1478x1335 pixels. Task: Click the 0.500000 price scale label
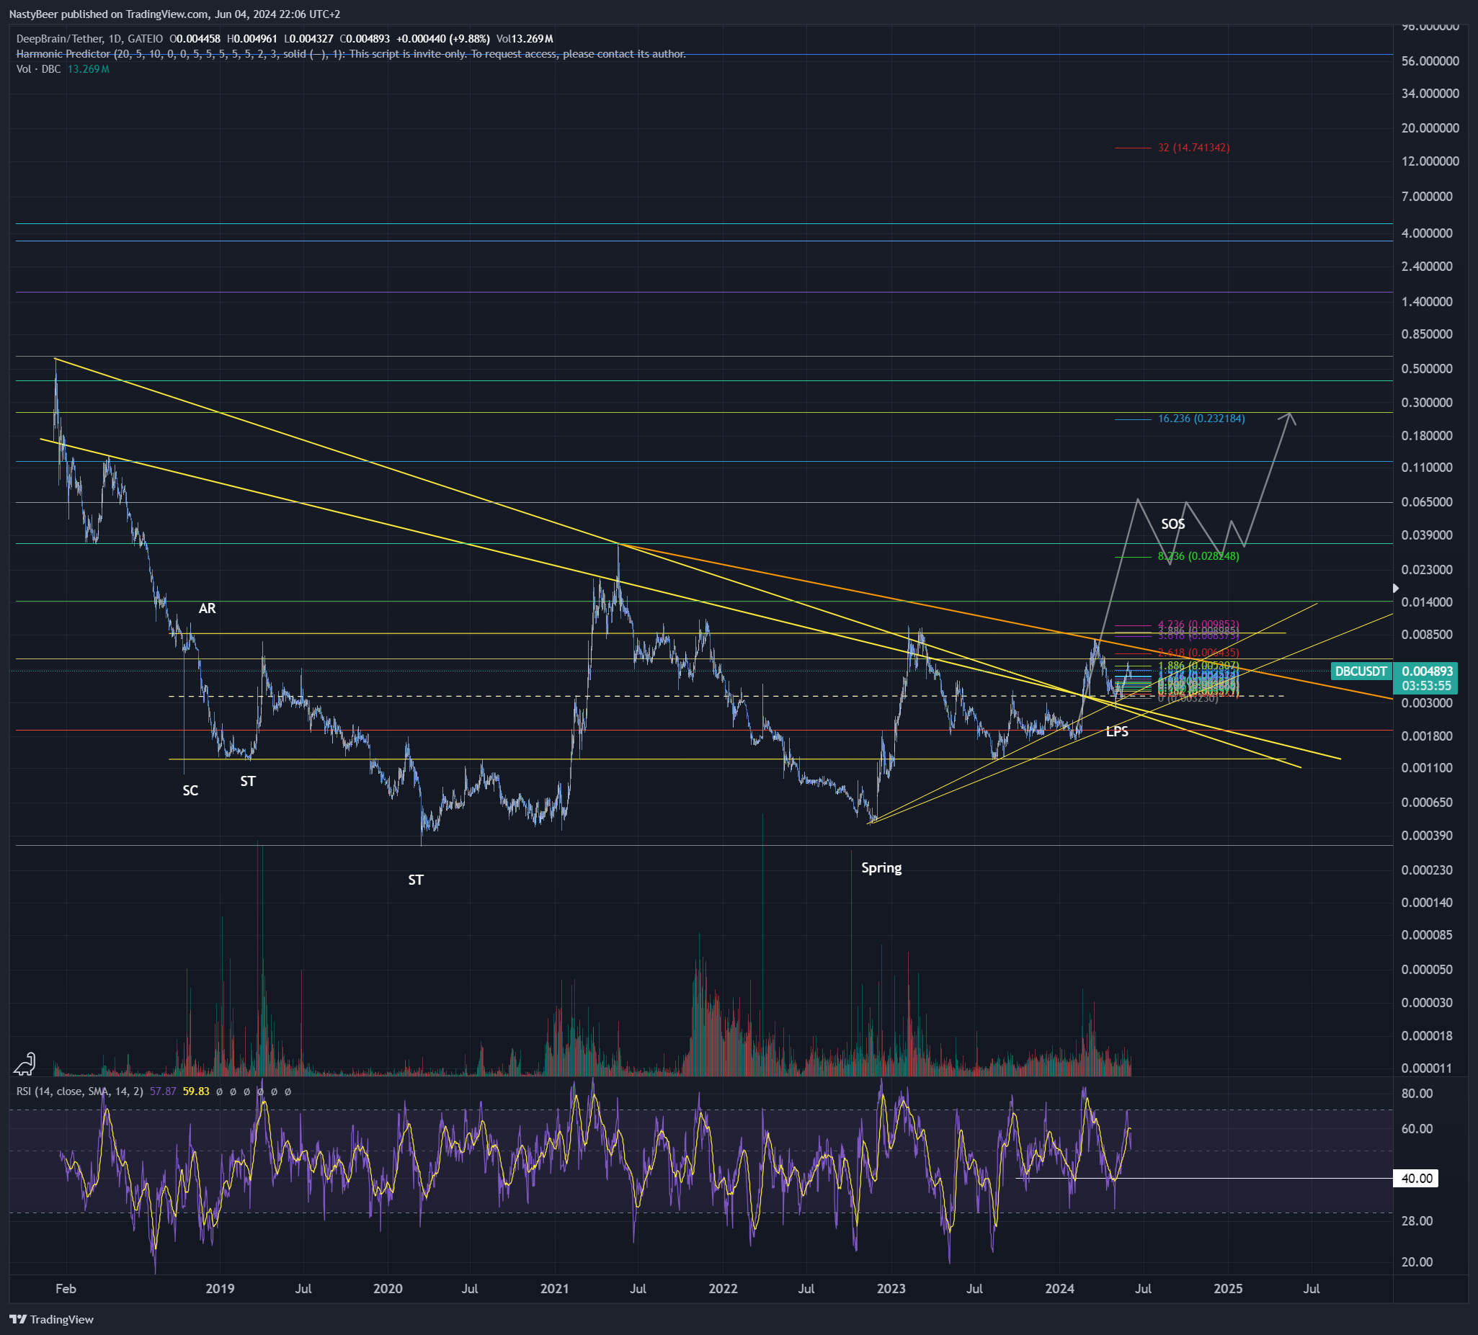pos(1427,369)
